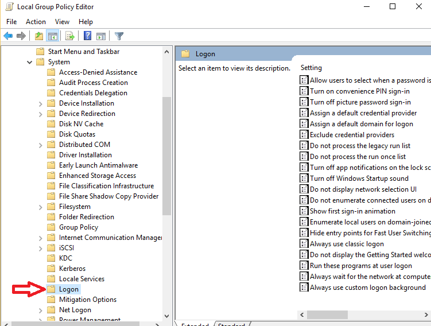Viewport: 431px width, 326px height.
Task: Select Always use custom logon background
Action: point(368,288)
